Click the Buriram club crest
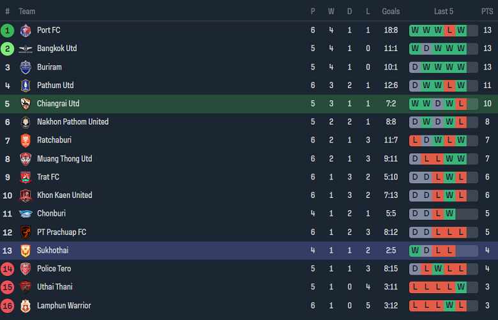Image resolution: width=498 pixels, height=320 pixels. coord(26,67)
